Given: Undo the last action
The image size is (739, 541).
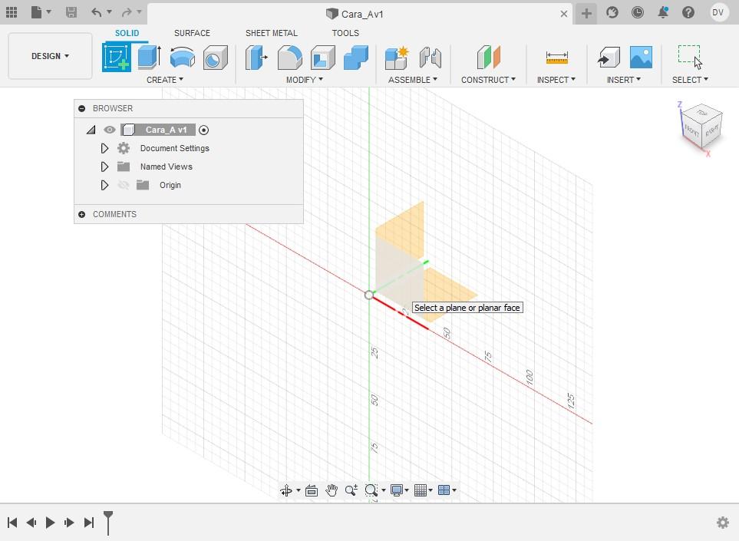Looking at the screenshot, I should click(x=97, y=12).
